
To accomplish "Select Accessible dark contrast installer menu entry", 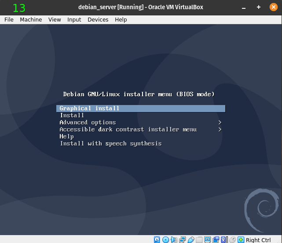I will pos(128,130).
